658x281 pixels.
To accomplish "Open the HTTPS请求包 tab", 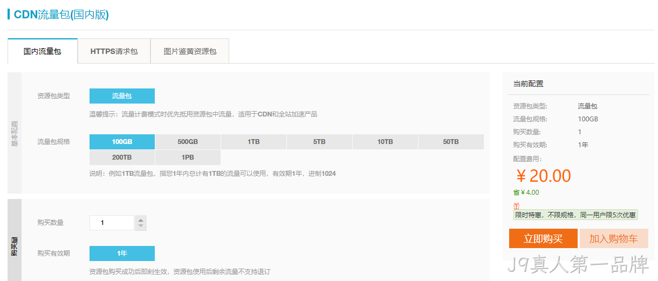I will coord(114,51).
